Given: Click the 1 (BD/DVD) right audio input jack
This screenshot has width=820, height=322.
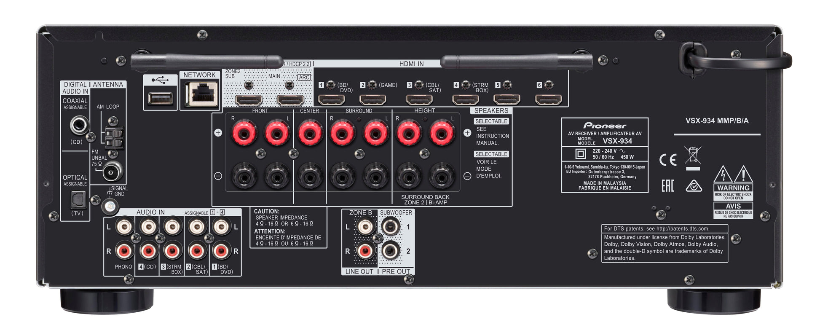Looking at the screenshot, I should [x=221, y=251].
